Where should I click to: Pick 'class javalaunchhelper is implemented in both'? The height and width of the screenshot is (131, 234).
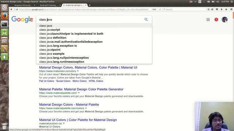coord(94,34)
